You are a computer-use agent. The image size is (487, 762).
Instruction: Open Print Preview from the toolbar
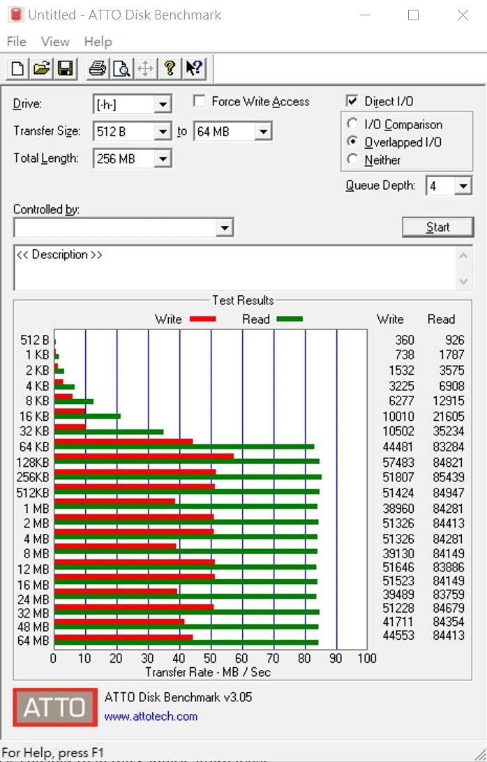121,68
